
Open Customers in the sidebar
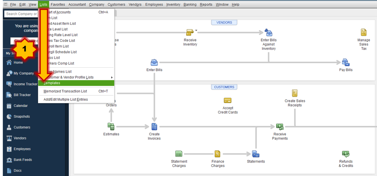(x=22, y=127)
